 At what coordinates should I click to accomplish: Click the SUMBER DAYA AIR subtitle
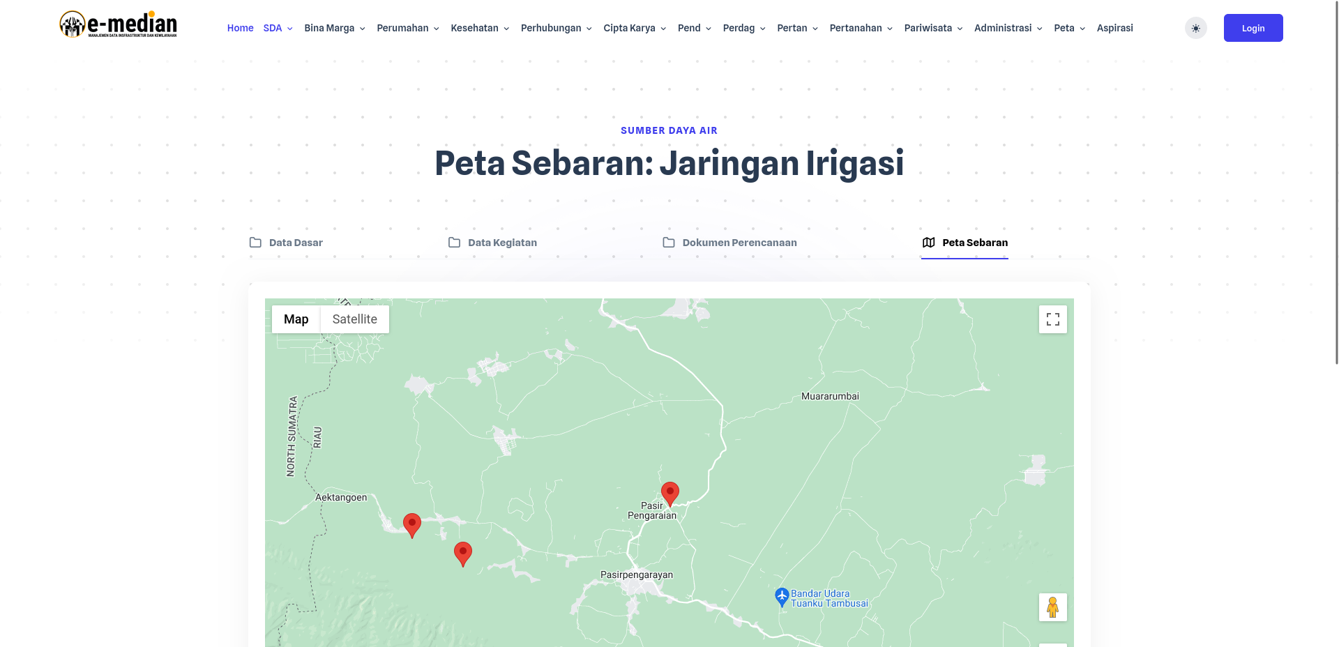tap(669, 130)
